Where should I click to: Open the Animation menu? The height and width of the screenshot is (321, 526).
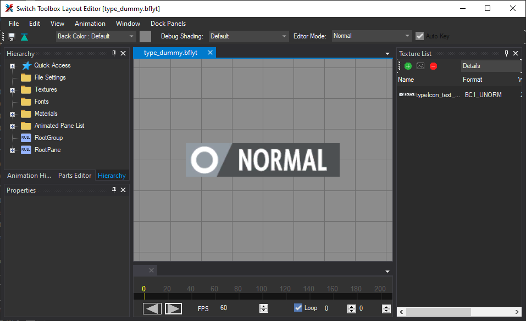point(90,24)
